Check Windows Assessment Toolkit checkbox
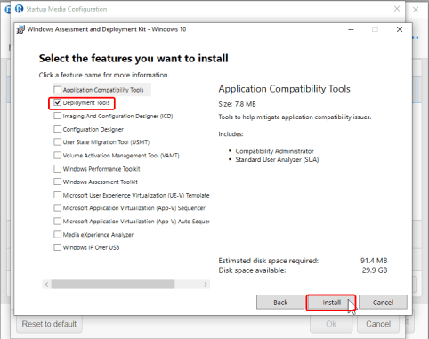This screenshot has height=339, width=429. (58, 182)
